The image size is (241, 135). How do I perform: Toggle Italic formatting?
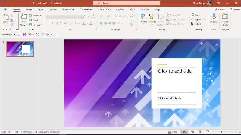click(x=52, y=23)
